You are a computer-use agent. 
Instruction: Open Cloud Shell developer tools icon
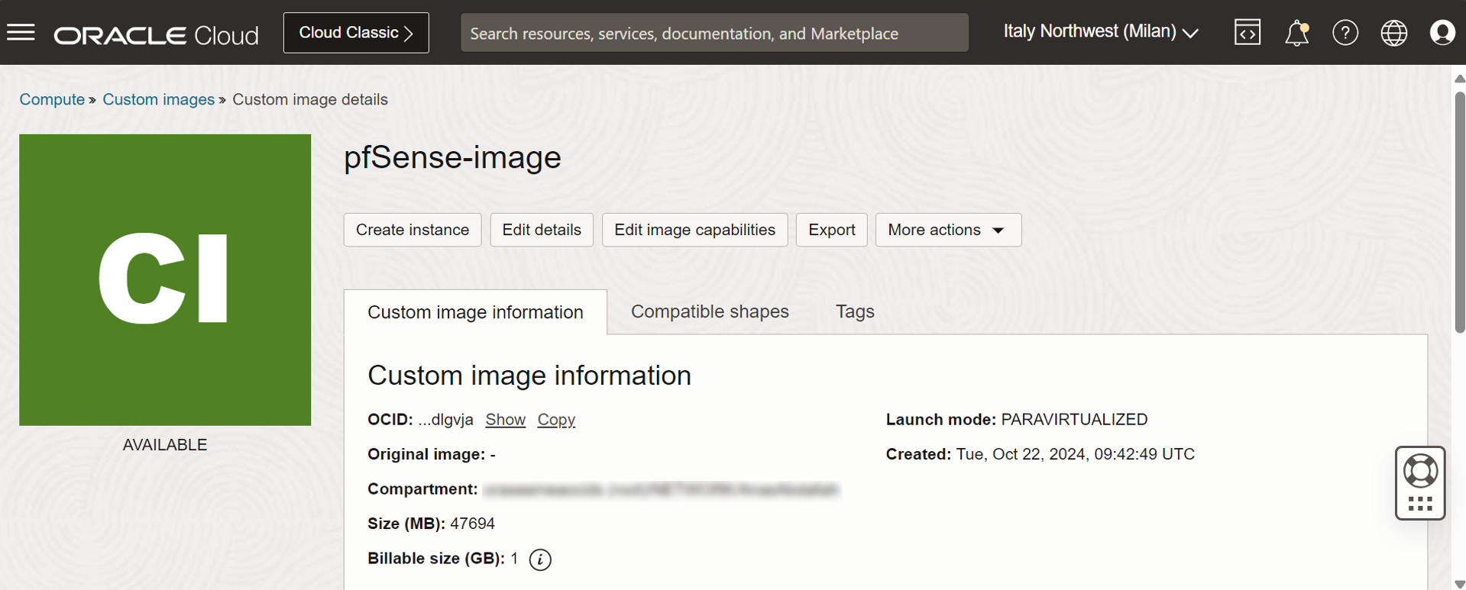coord(1247,33)
